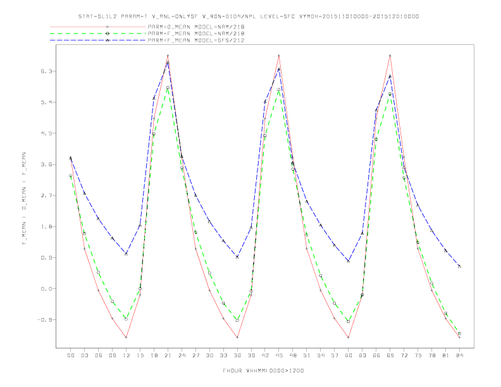Click the red O_MEAN peak point at hour 69
Viewport: 501px width, 387px height.
click(x=390, y=56)
